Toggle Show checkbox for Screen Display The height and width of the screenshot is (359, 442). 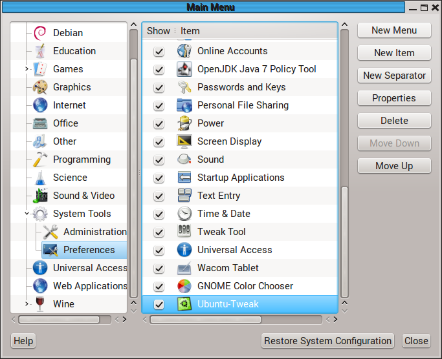(x=159, y=142)
